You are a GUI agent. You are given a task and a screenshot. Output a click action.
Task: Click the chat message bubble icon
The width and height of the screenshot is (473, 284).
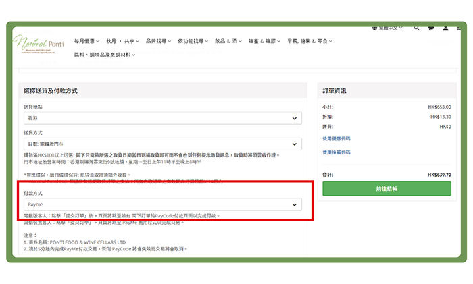430,28
